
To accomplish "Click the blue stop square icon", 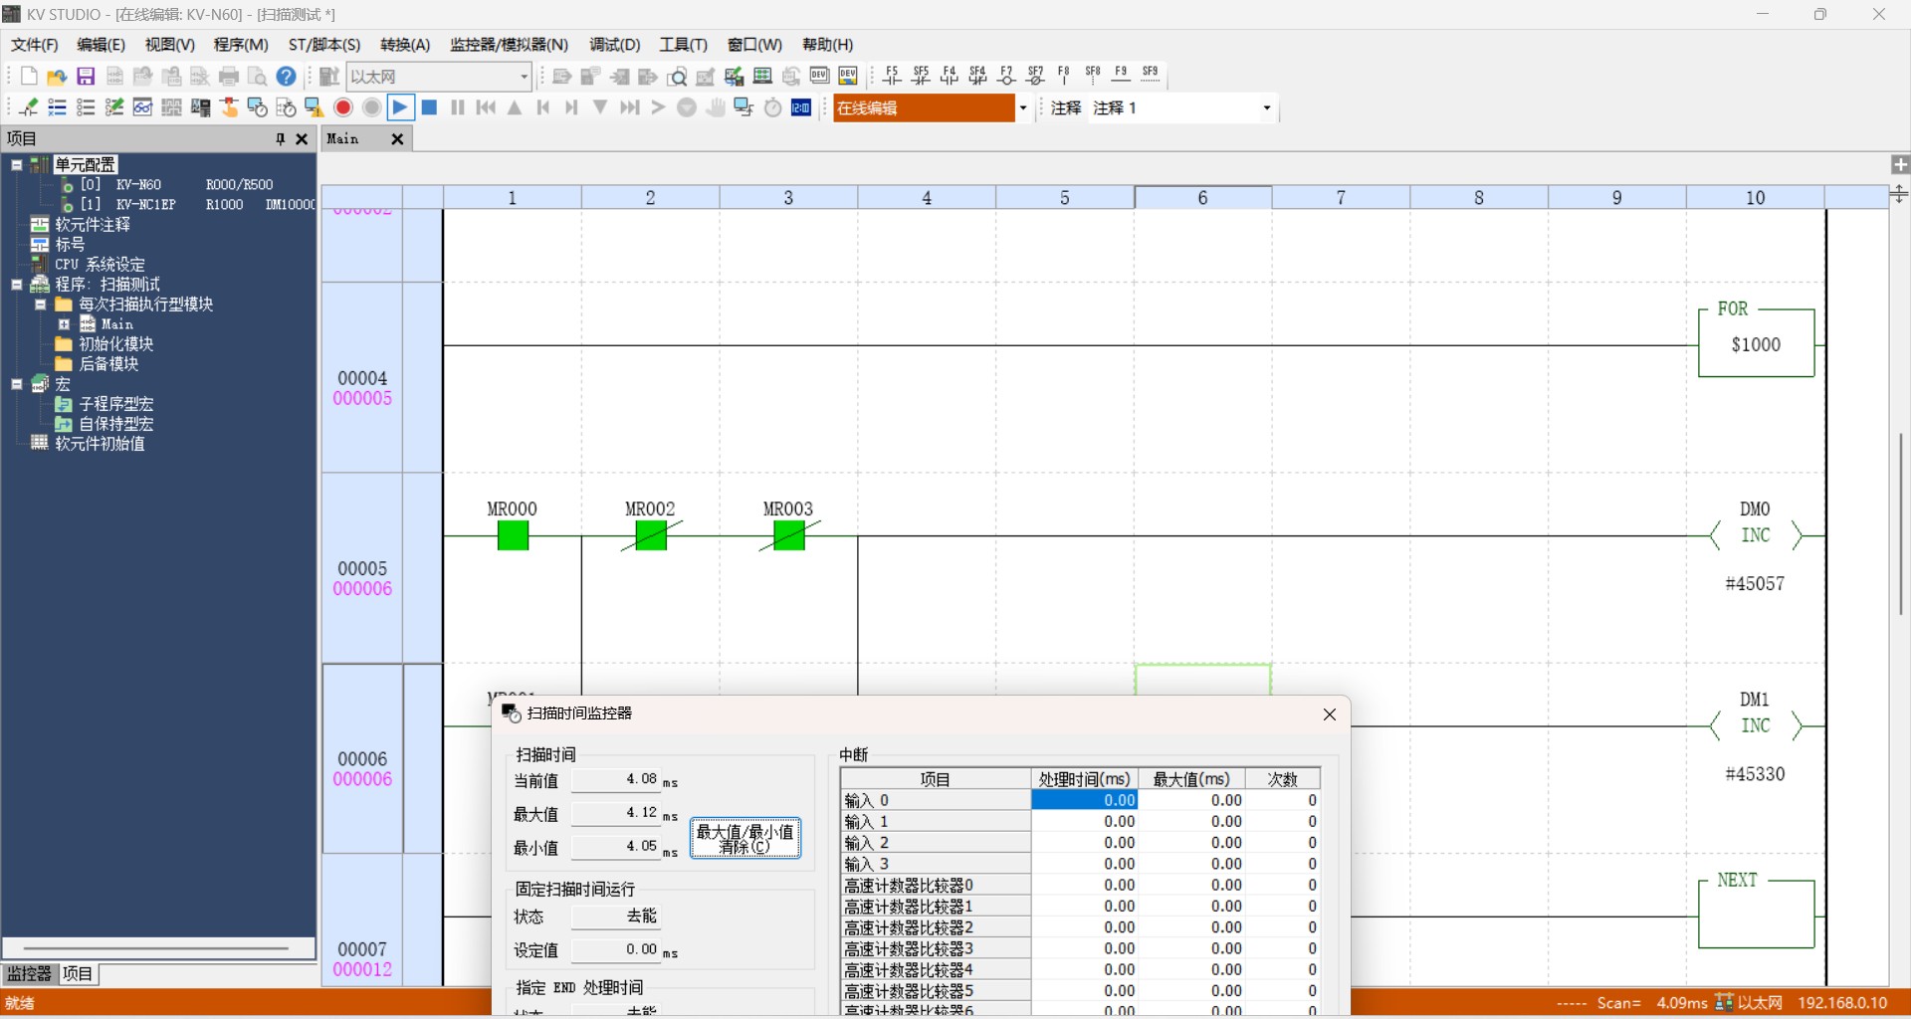I will click(430, 107).
